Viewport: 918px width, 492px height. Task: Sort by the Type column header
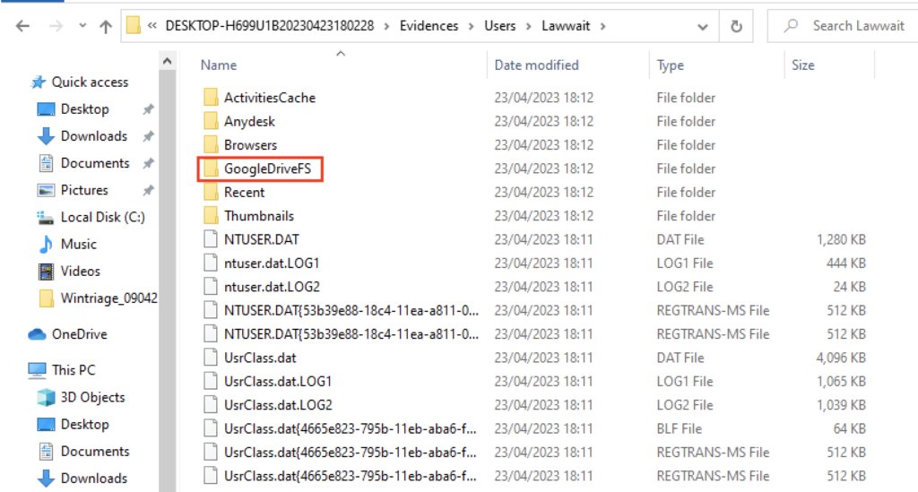point(671,65)
